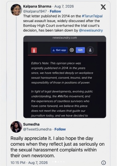Follow @TweetSumedha
This screenshot has width=117, height=166.
60,129
